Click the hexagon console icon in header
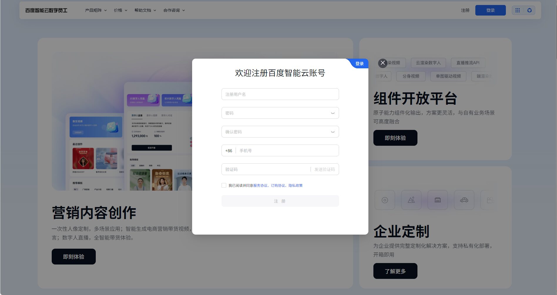 [x=529, y=10]
